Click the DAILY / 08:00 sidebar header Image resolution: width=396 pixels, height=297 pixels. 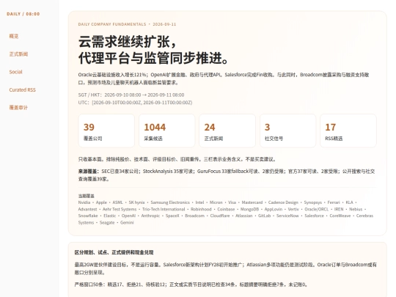click(23, 14)
